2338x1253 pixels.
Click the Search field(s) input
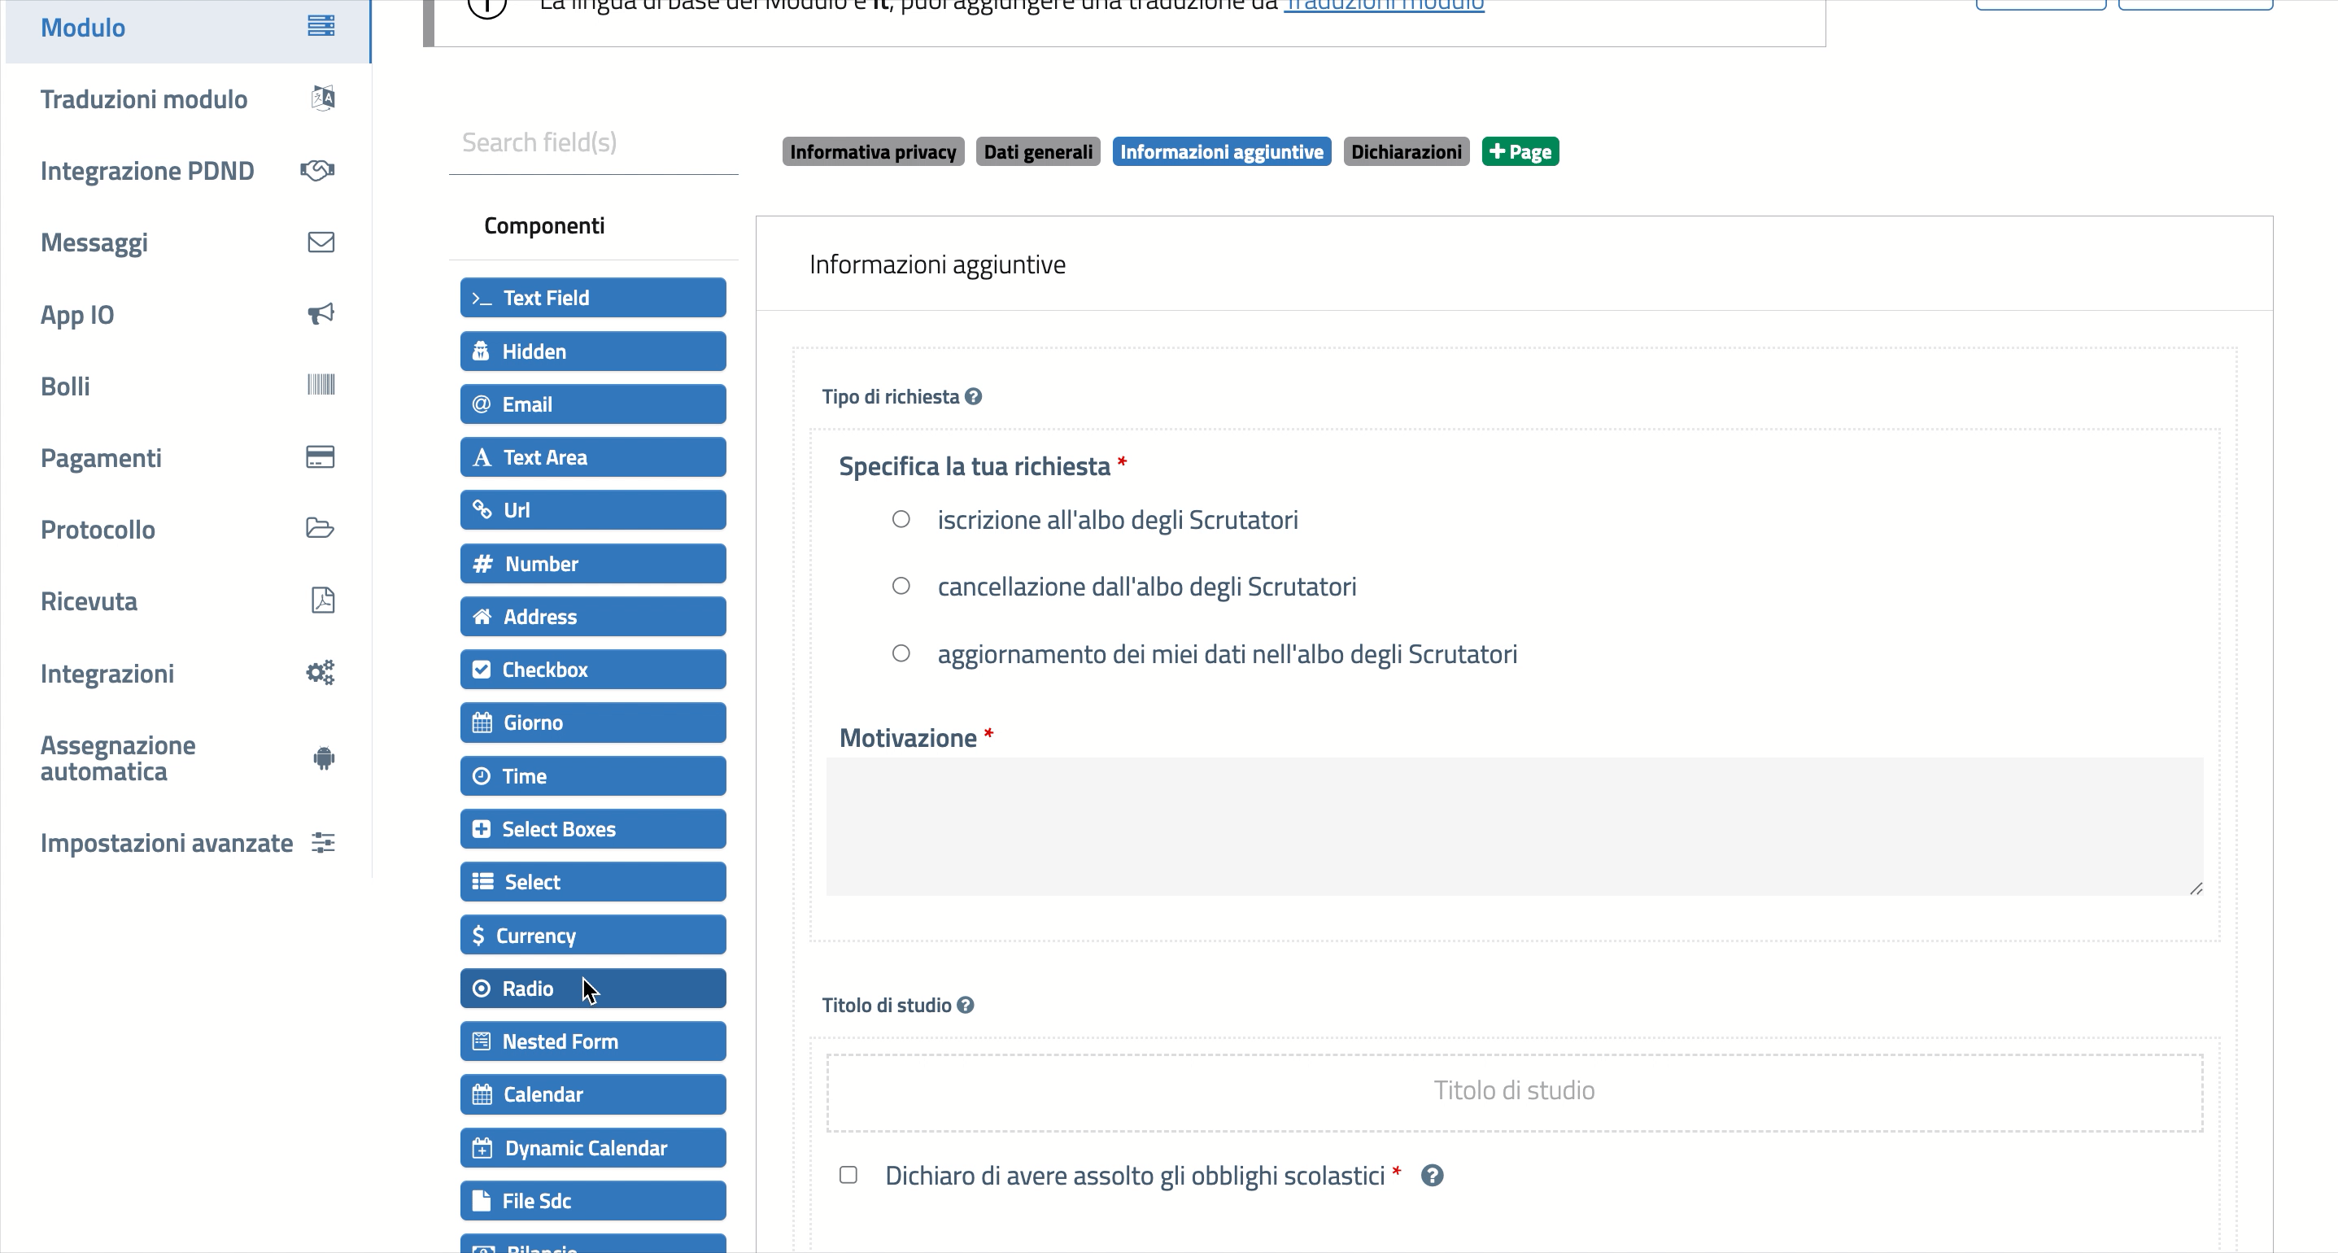pyautogui.click(x=594, y=142)
